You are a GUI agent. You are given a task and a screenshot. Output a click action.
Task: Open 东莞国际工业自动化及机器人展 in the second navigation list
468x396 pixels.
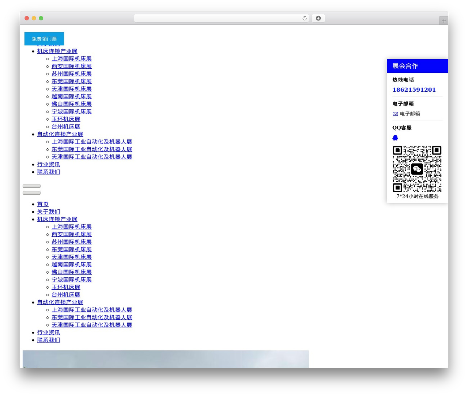click(x=92, y=317)
